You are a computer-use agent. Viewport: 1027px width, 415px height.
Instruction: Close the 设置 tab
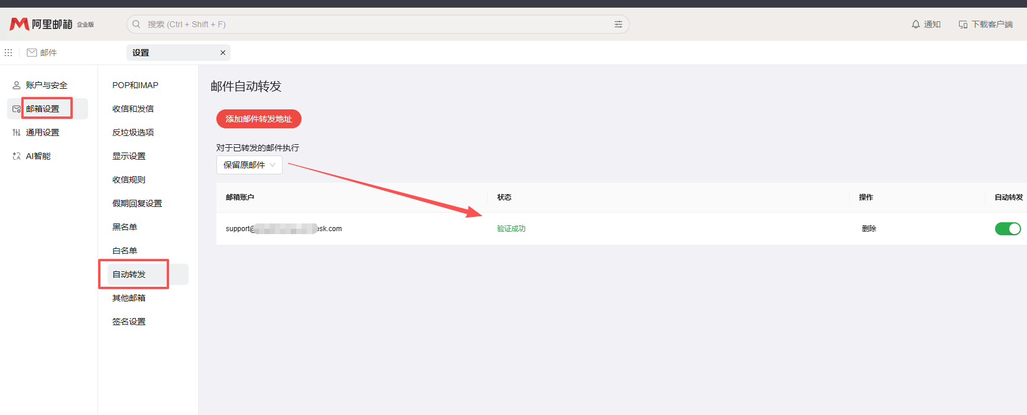[223, 53]
